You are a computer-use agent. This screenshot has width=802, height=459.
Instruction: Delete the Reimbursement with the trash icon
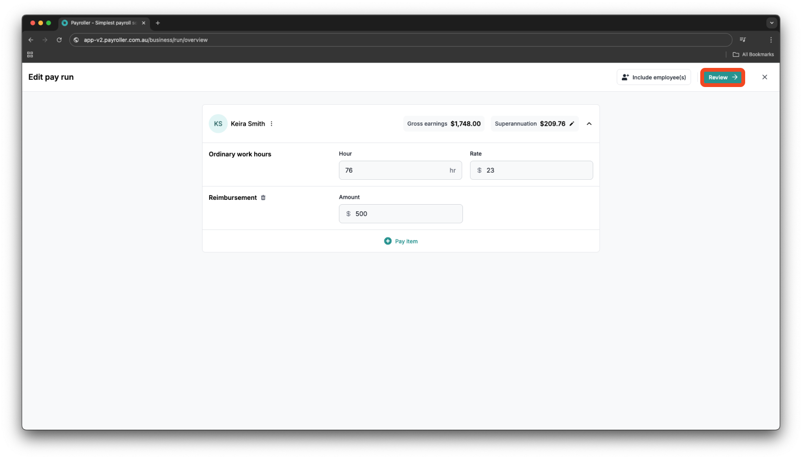coord(263,197)
